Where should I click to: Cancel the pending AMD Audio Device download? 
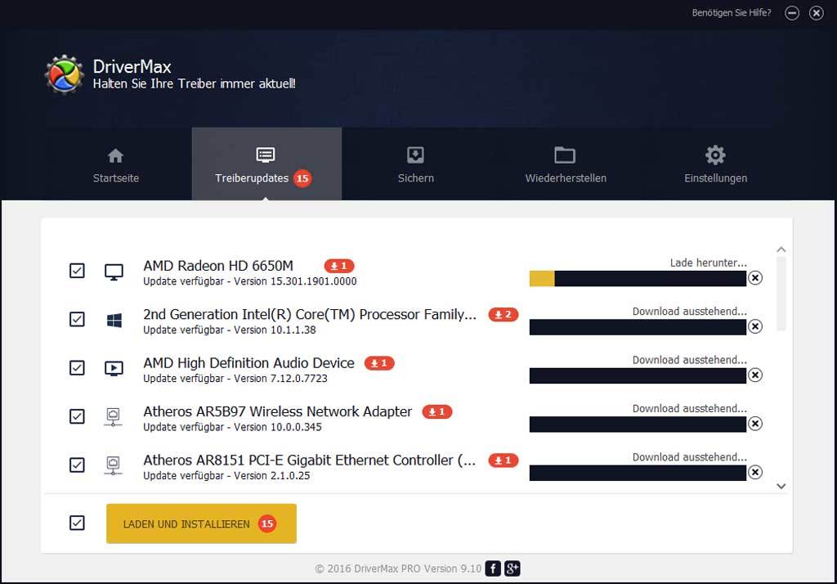pos(754,375)
